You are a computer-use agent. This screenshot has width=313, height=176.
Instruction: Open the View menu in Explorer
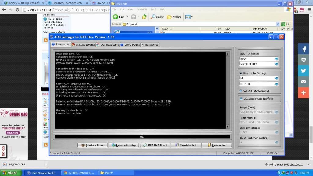(x=131, y=9)
